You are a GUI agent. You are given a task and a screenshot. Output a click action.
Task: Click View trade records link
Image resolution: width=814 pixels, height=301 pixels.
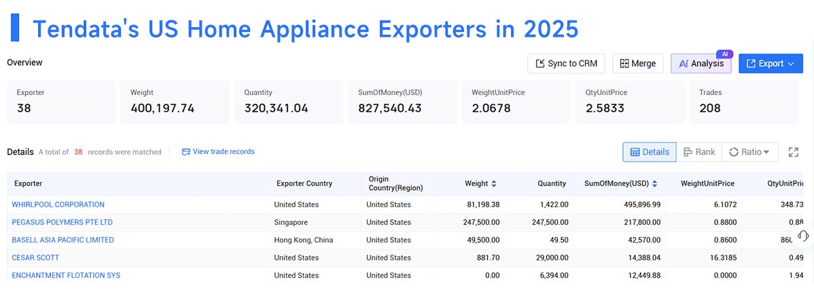[219, 152]
